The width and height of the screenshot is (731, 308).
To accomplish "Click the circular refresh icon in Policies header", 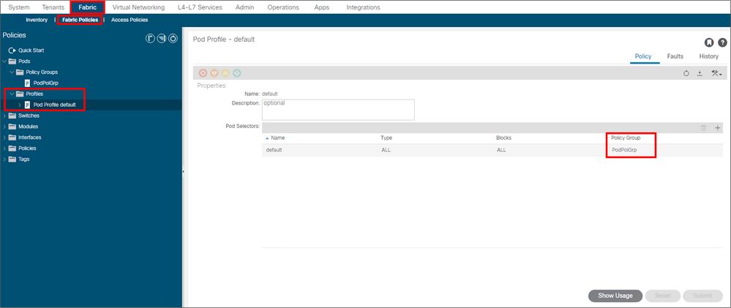I will click(173, 39).
